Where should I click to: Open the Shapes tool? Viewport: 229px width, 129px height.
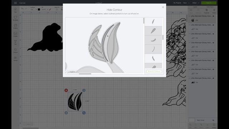pos(15,51)
